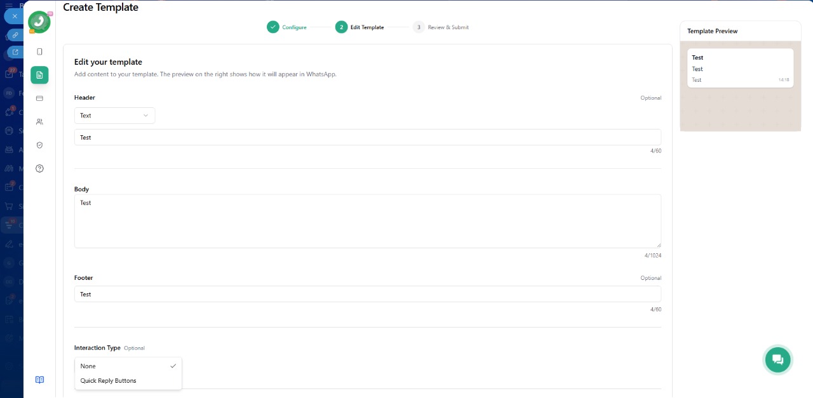This screenshot has width=813, height=398.
Task: Expand the Header type Text dropdown
Action: (114, 116)
